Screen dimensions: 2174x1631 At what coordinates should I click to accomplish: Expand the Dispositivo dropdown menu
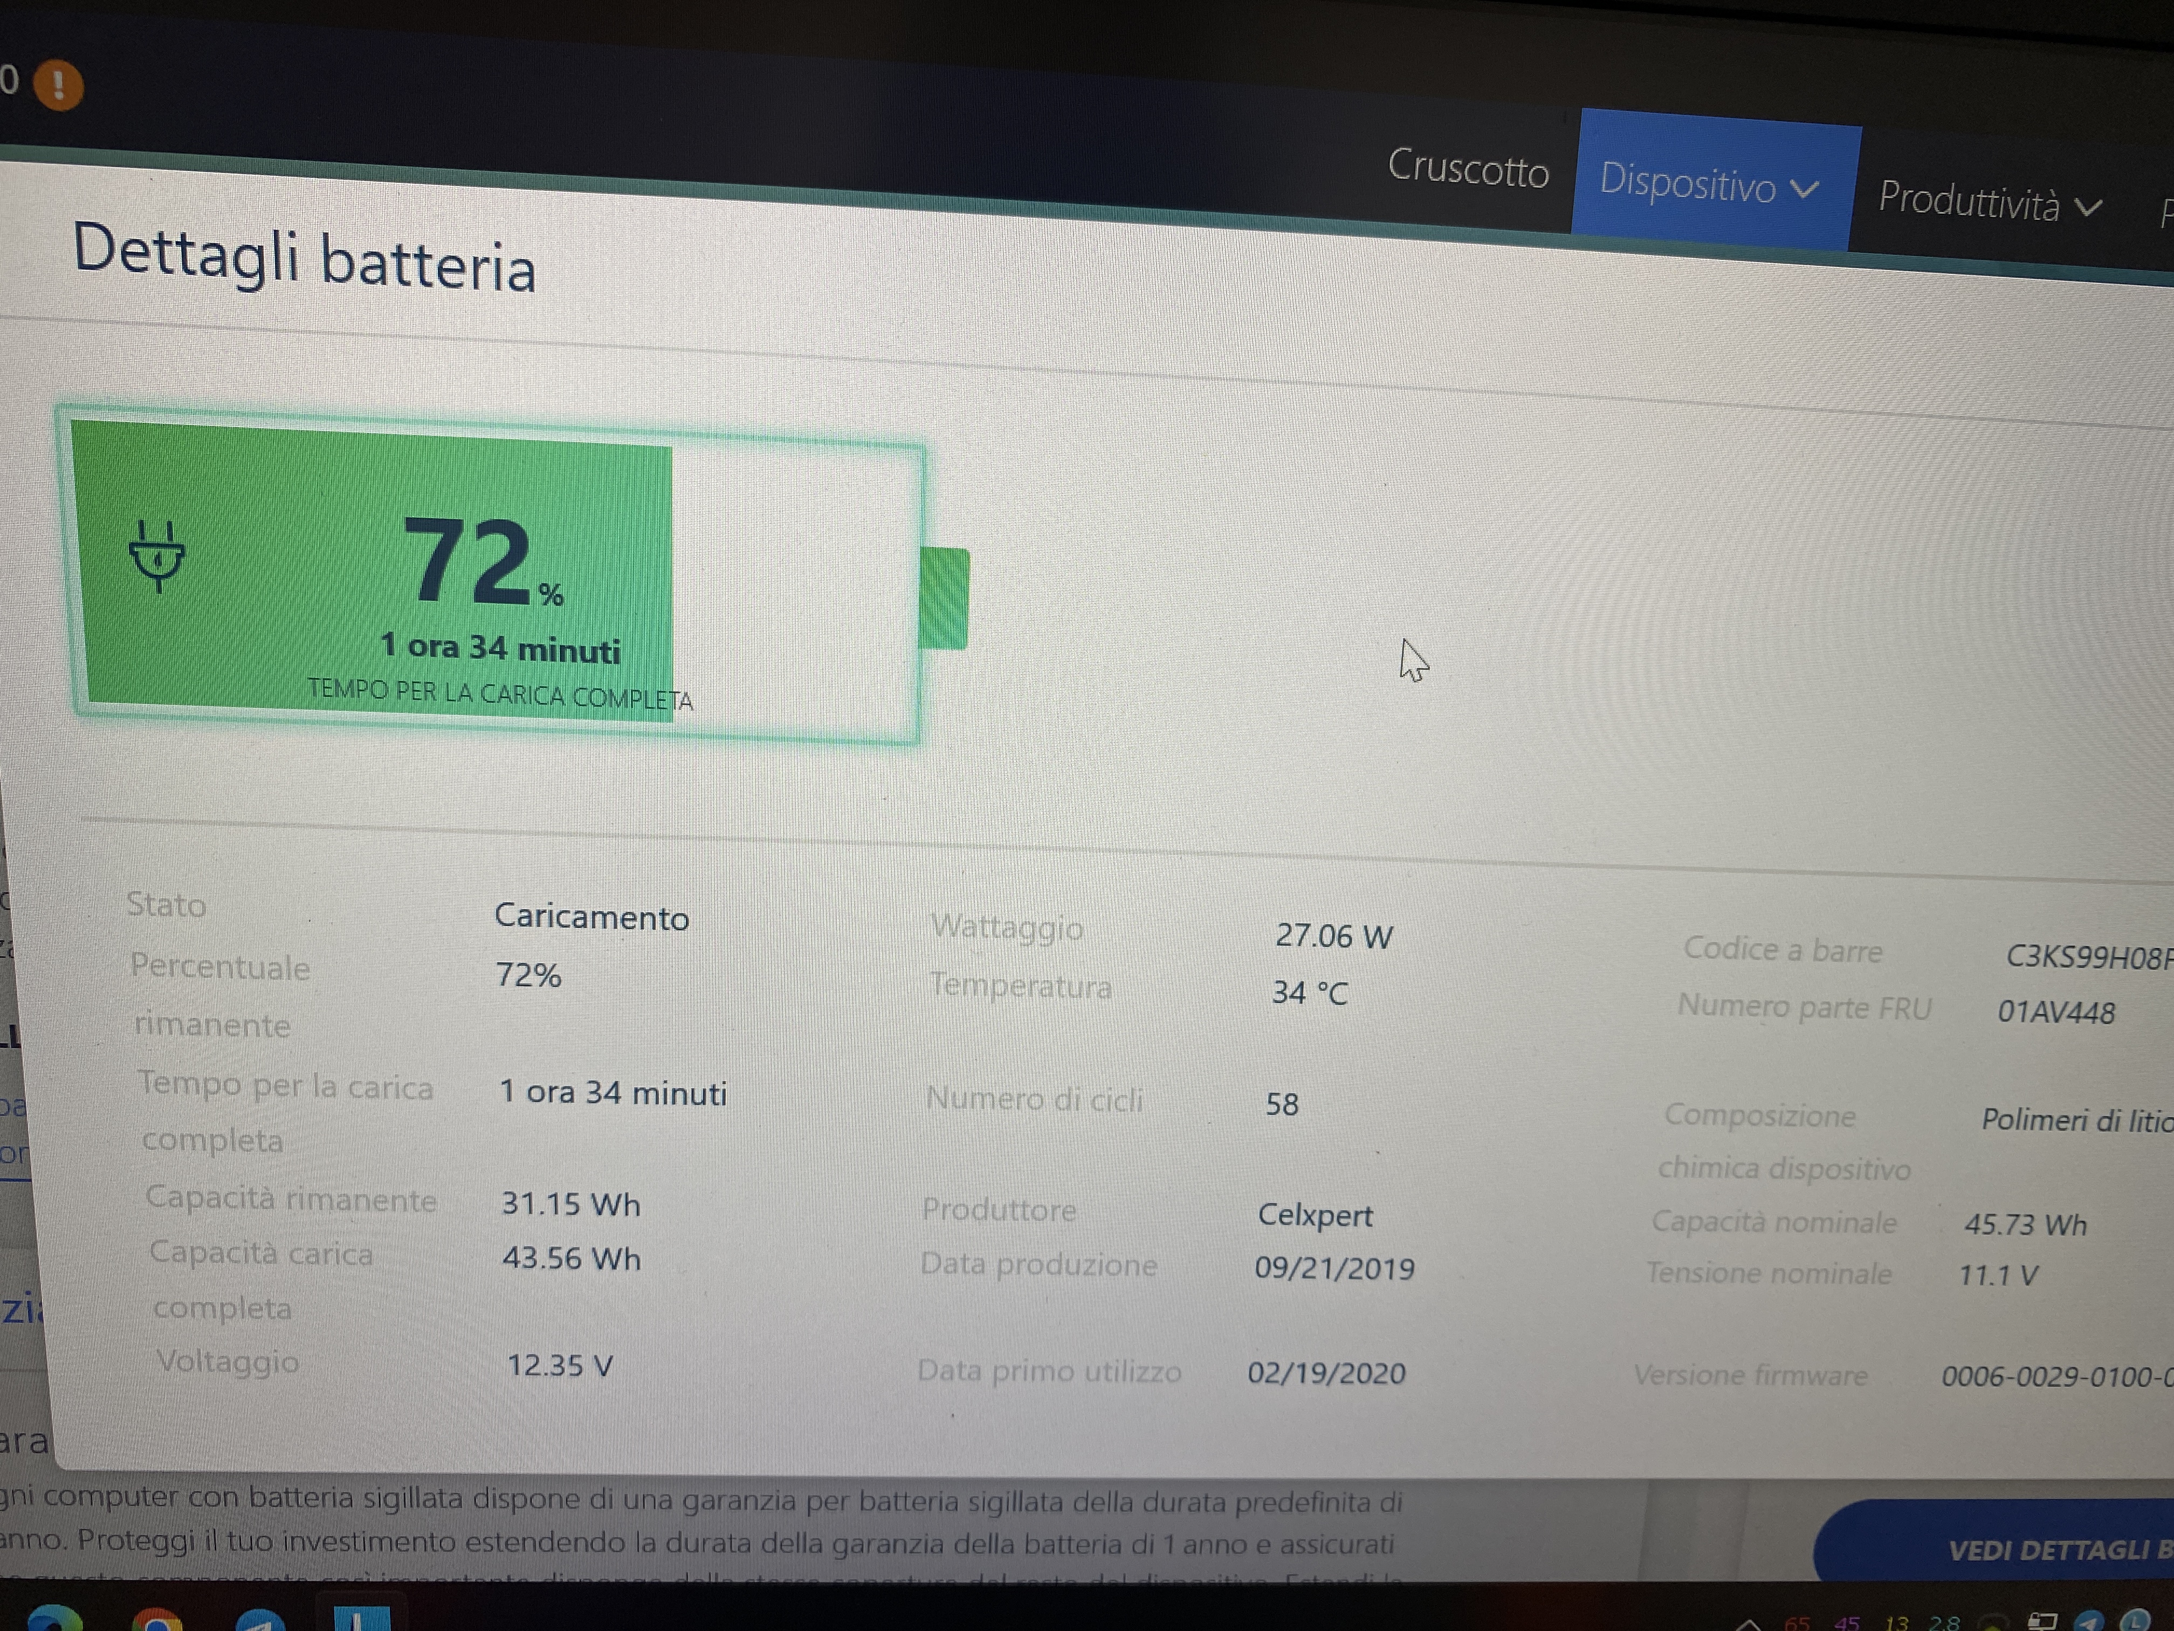(1709, 183)
